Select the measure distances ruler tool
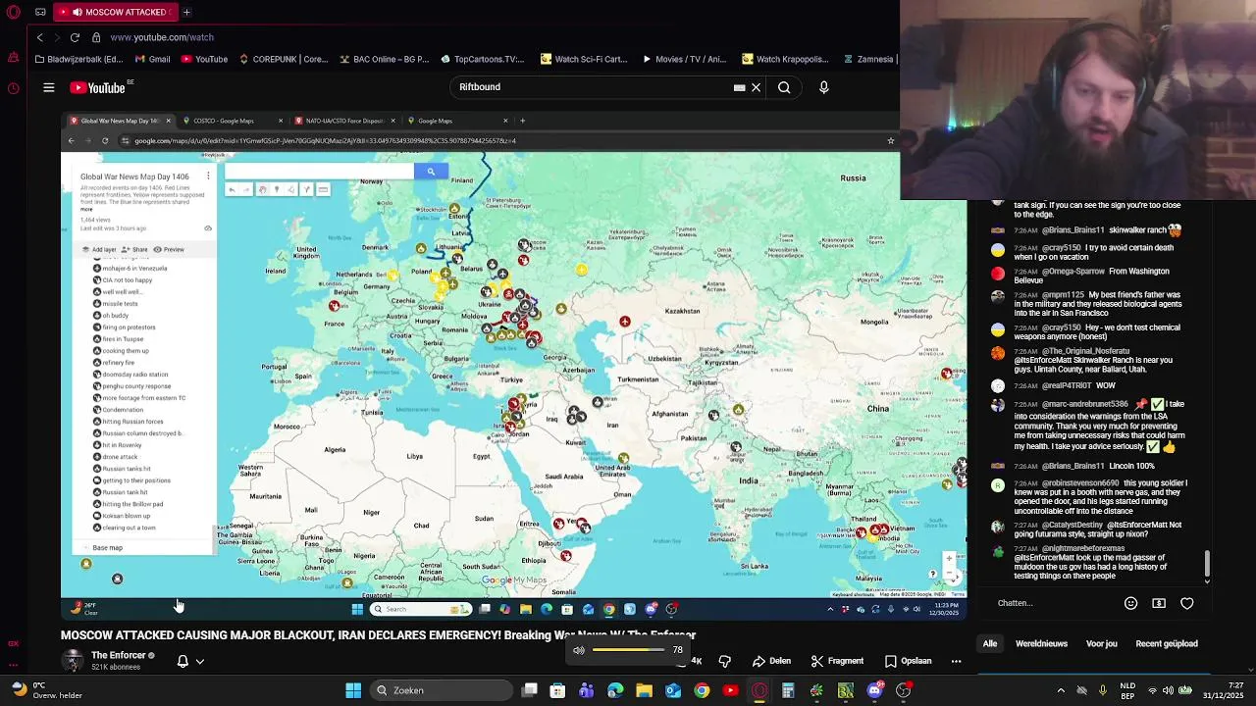The width and height of the screenshot is (1256, 706). click(x=323, y=189)
